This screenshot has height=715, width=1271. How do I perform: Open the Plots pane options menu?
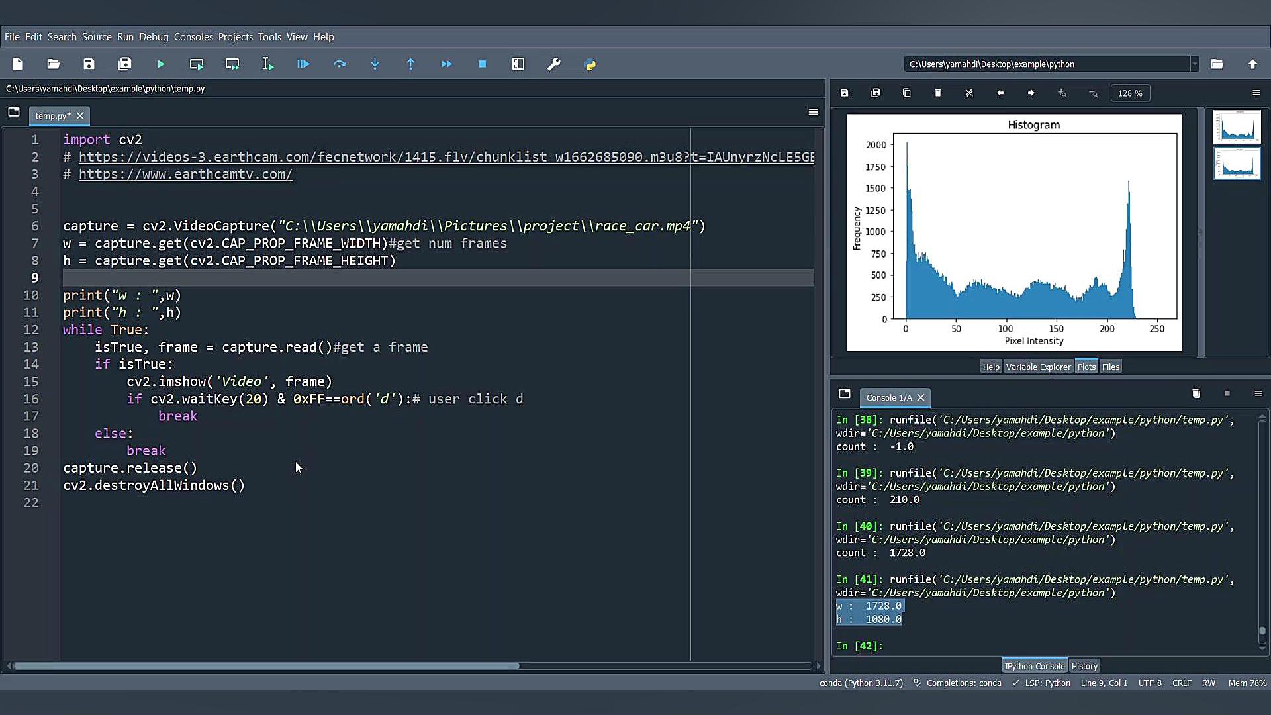tap(1256, 93)
